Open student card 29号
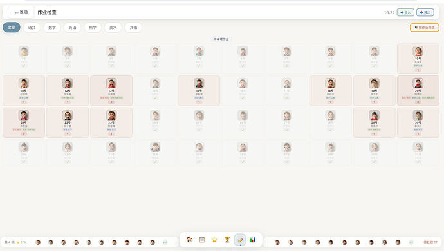Screen dimensions: 444x252 click(x=374, y=122)
